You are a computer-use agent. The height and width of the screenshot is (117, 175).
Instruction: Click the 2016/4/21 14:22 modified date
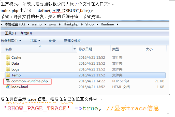point(92,81)
